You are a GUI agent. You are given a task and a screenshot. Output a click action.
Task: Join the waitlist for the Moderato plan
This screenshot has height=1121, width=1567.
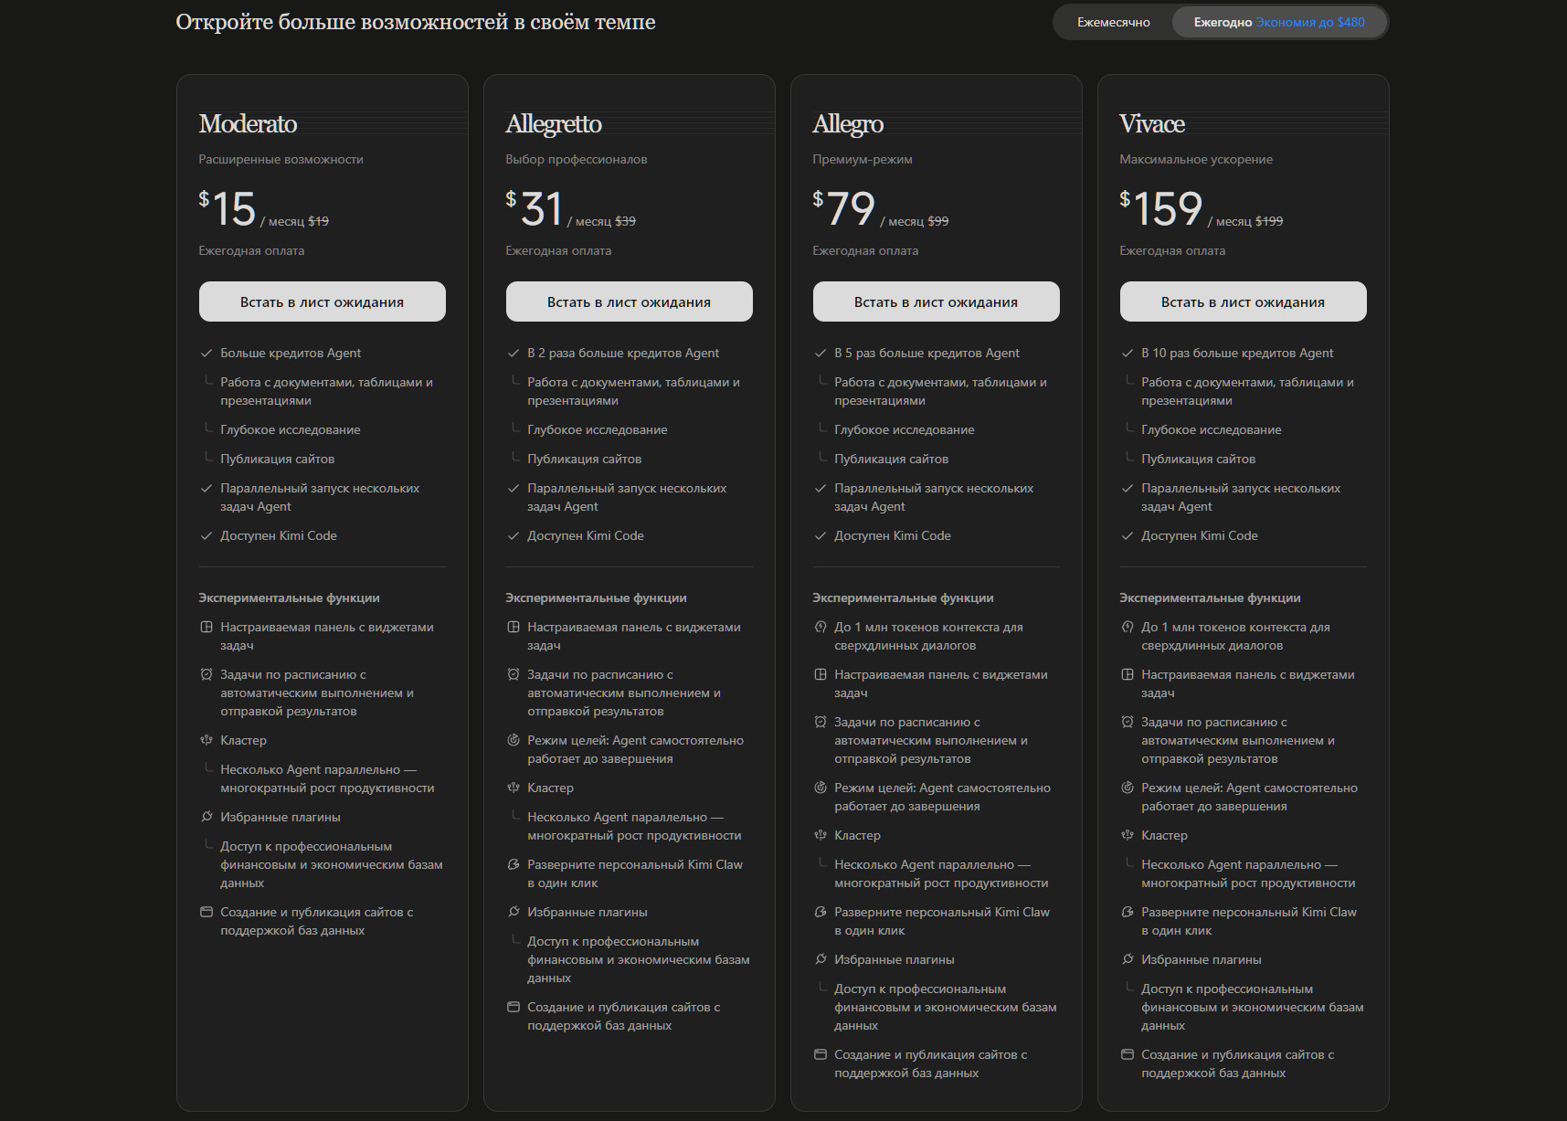(x=322, y=301)
